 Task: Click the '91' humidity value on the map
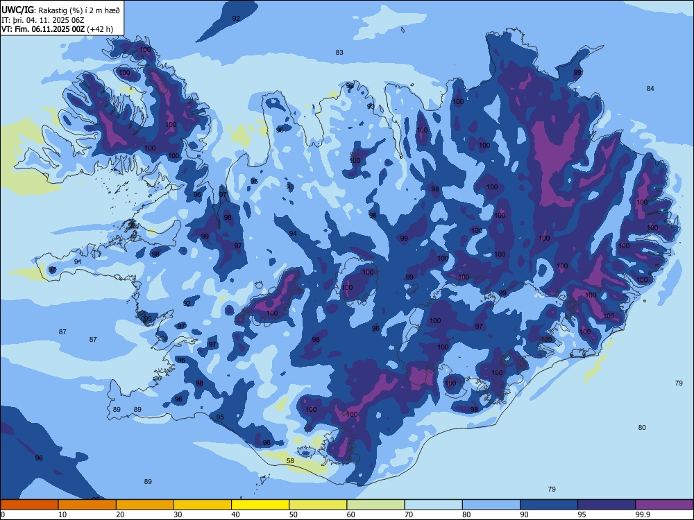78,262
